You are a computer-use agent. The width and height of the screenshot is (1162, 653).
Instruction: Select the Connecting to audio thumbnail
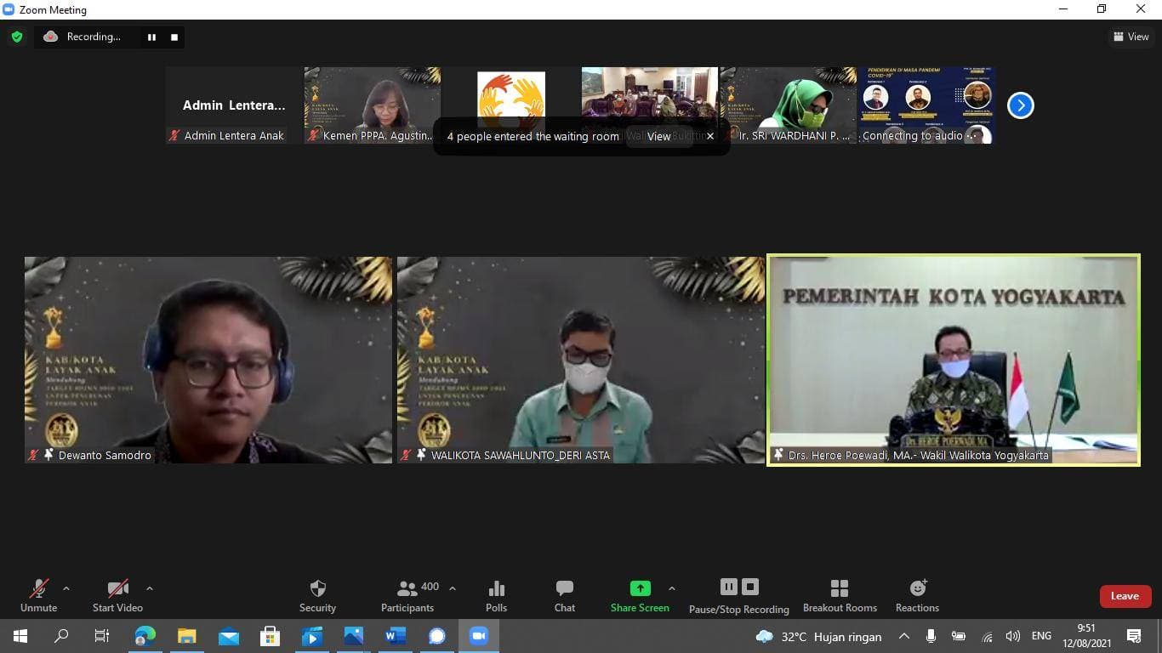[x=927, y=105]
